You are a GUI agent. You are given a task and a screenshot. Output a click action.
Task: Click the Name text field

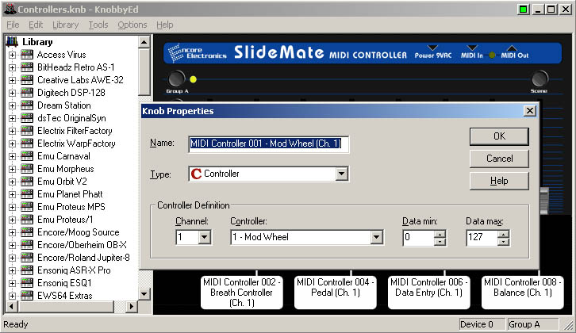pos(268,144)
